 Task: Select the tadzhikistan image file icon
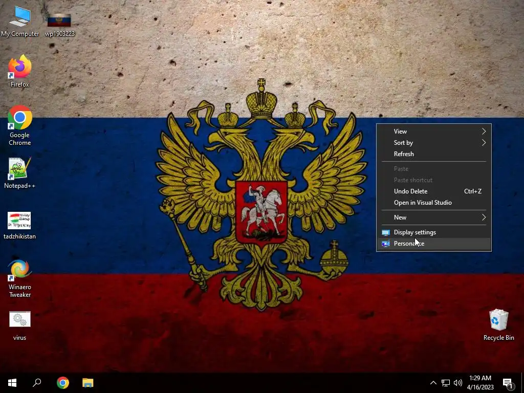tap(20, 226)
